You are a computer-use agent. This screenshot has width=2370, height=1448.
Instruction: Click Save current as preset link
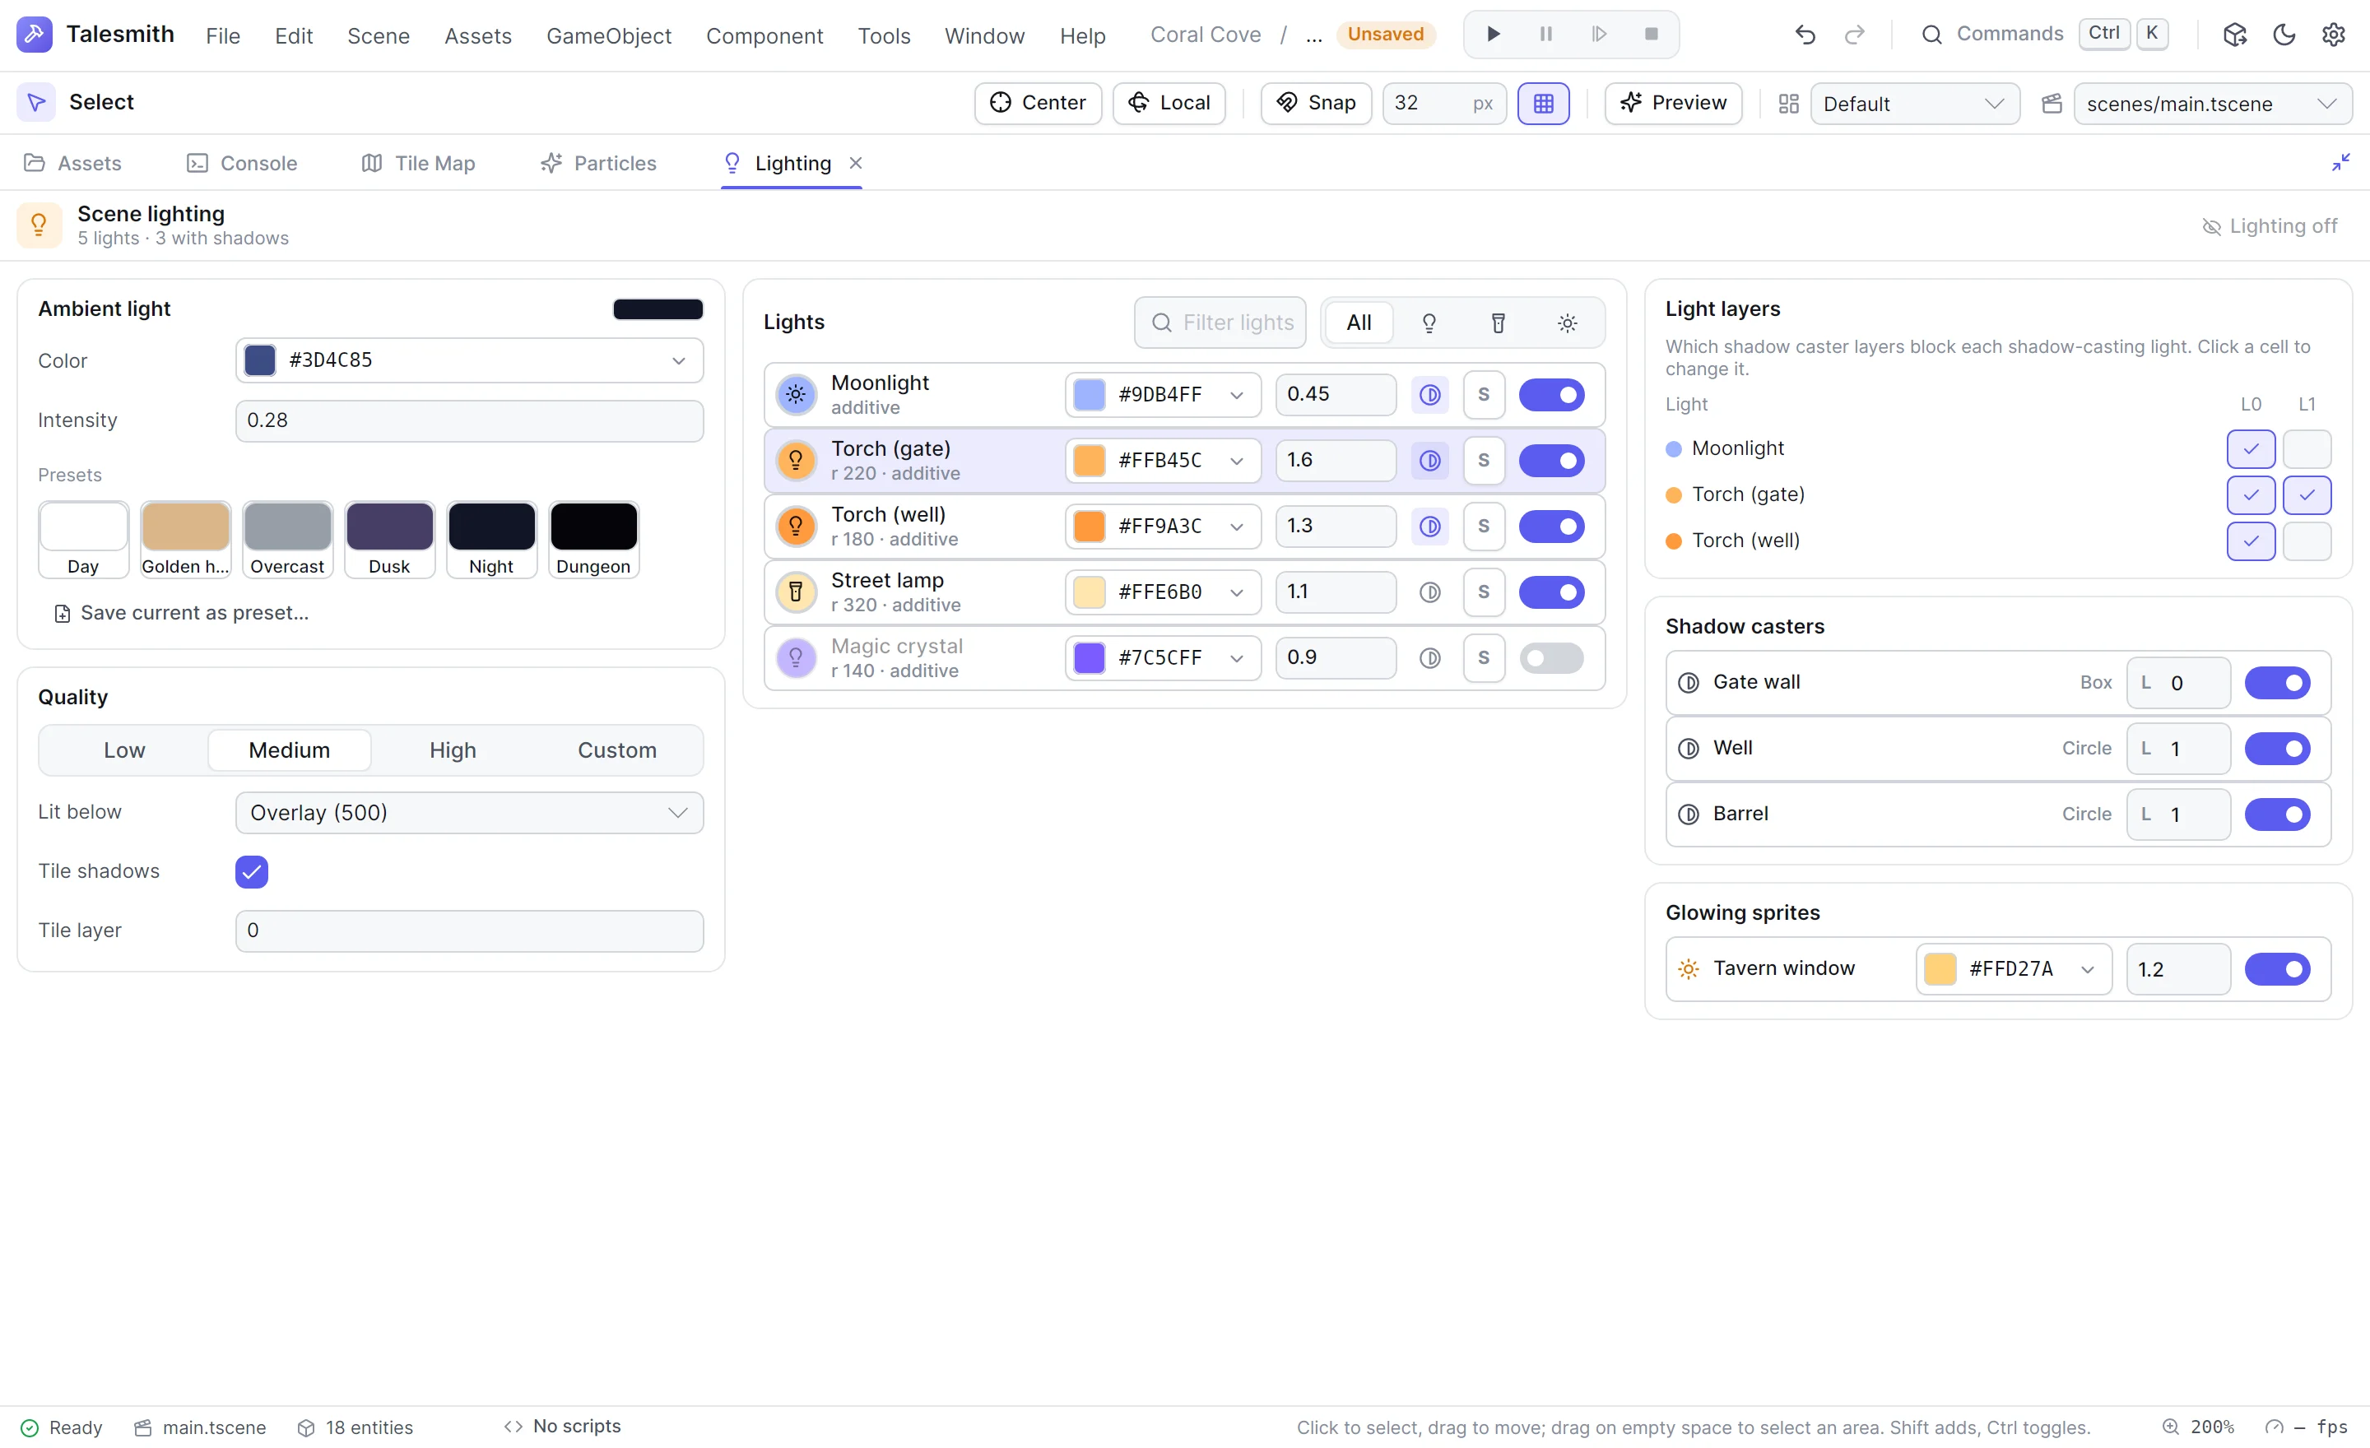182,612
